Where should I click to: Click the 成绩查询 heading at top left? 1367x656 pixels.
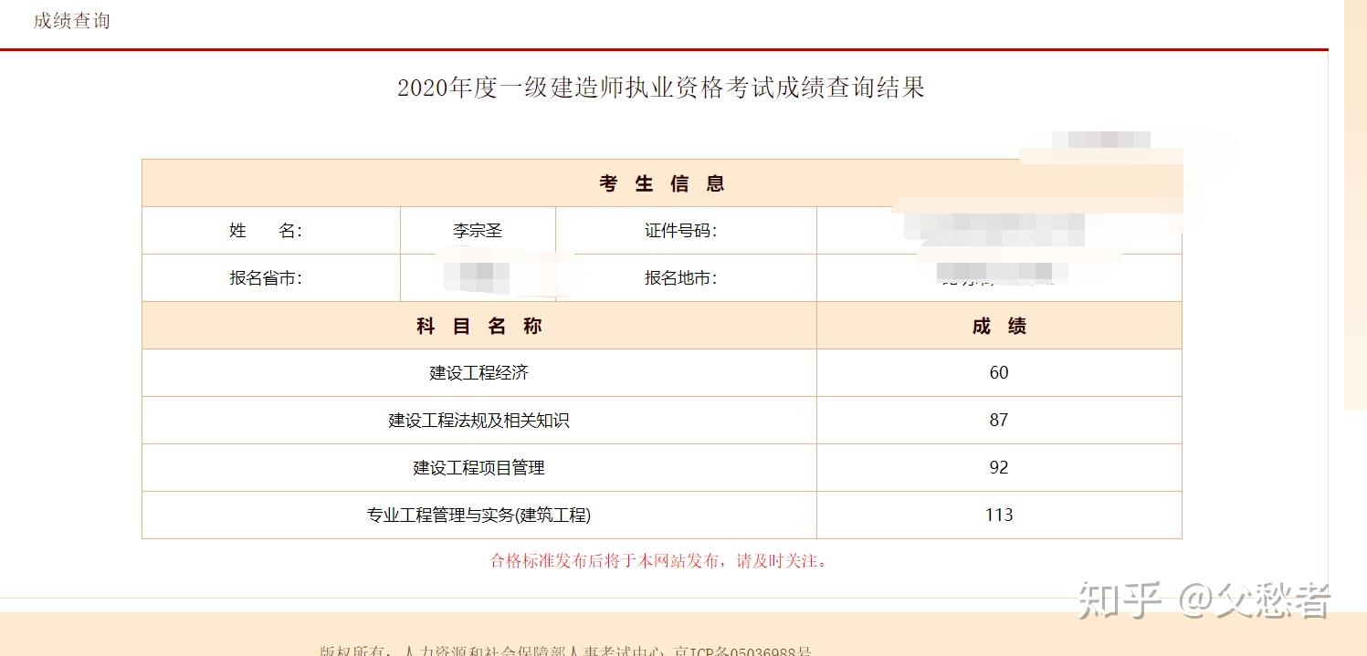tap(72, 21)
